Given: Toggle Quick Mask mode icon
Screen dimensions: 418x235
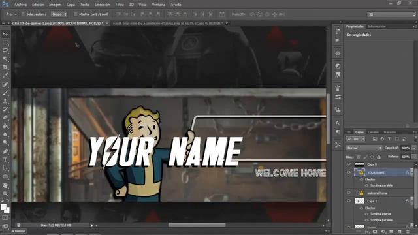Looking at the screenshot, I should coord(5,218).
